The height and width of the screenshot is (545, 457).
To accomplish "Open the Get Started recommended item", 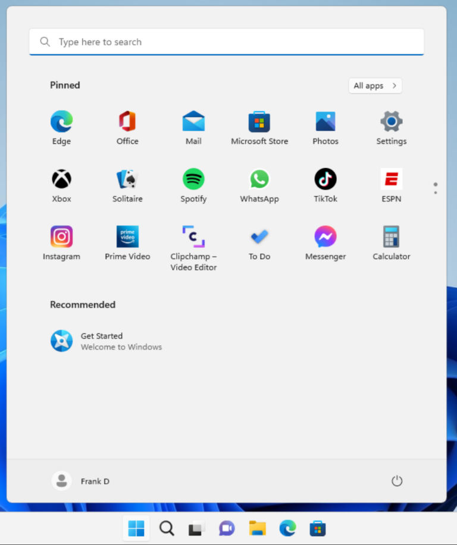I will tap(107, 341).
